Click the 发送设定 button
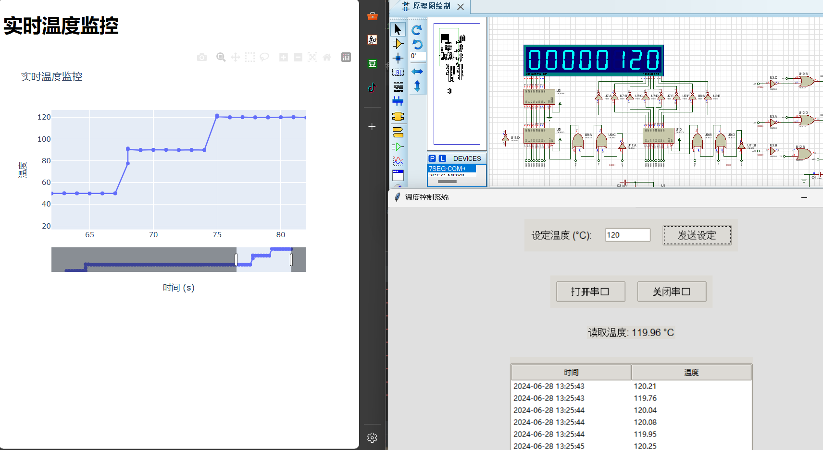Image resolution: width=823 pixels, height=450 pixels. point(697,235)
